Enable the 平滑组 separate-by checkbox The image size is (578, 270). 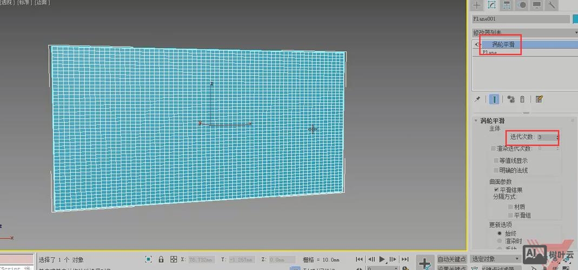click(510, 215)
